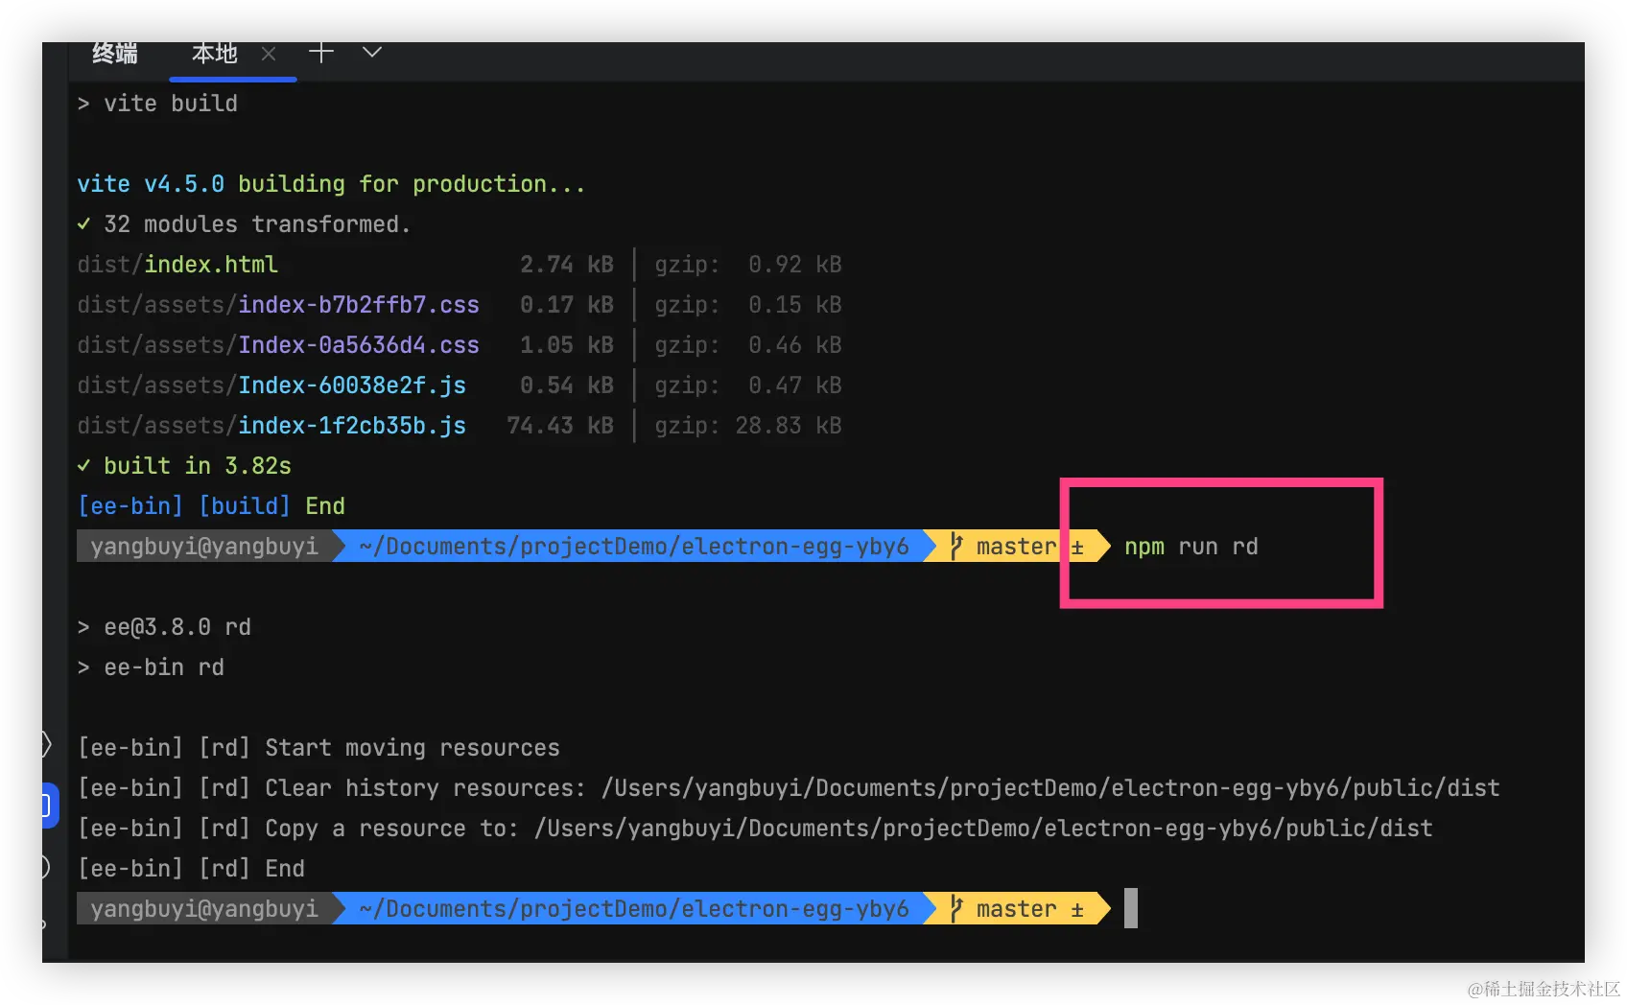Click the project path on the npm run rd line
1627x1005 pixels.
pos(634,547)
